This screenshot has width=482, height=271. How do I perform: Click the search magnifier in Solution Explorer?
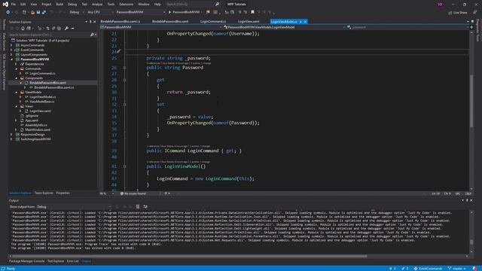(92, 35)
